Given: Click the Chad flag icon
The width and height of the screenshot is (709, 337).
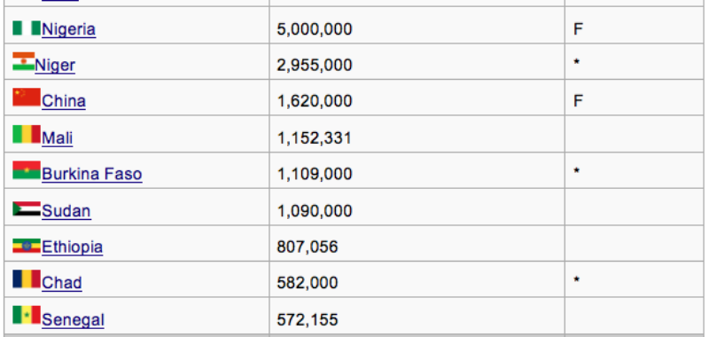Looking at the screenshot, I should (27, 279).
